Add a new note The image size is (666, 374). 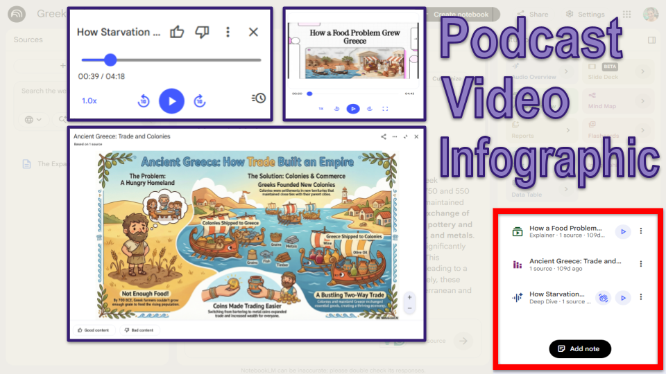coord(580,348)
